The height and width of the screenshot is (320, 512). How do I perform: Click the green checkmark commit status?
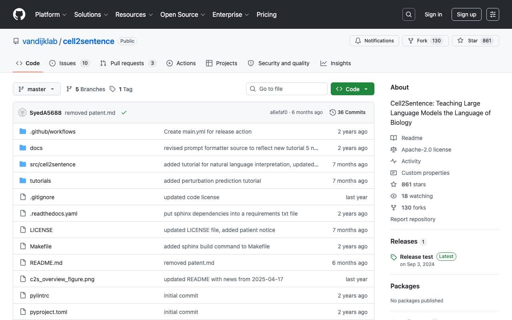(x=124, y=113)
